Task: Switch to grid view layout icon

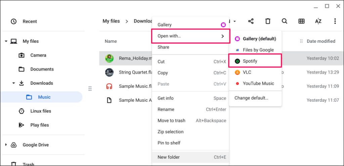Action: (301, 21)
